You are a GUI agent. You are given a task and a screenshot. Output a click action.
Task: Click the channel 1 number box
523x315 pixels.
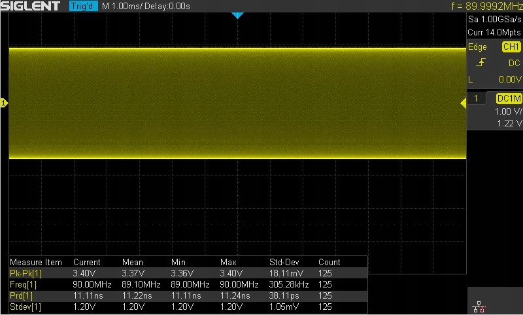point(476,98)
